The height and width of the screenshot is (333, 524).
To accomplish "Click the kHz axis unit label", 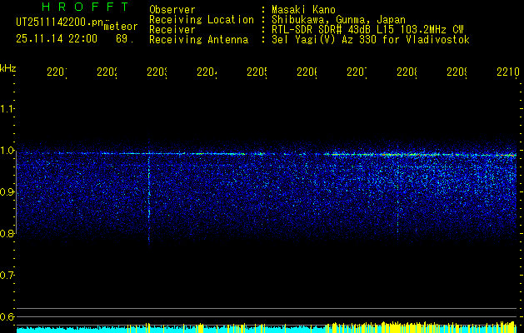I will 8,69.
